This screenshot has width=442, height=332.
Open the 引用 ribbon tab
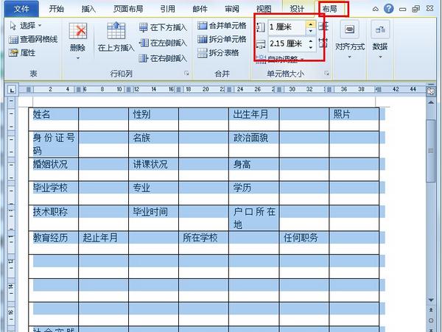point(167,9)
